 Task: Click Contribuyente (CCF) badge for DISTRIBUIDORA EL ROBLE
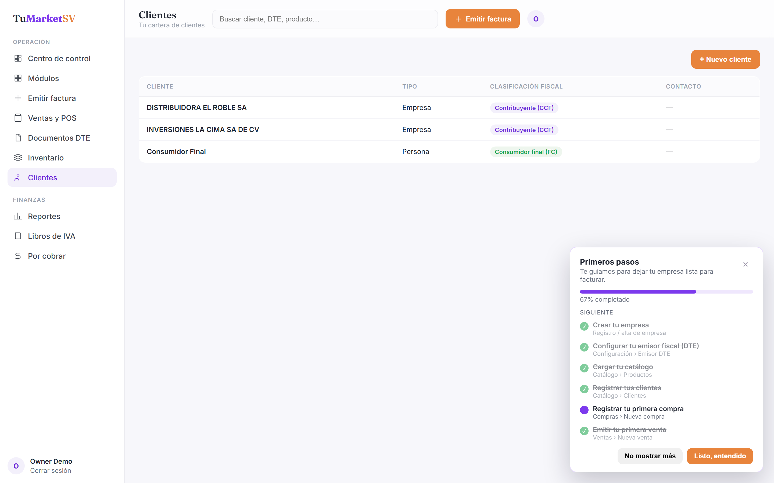[524, 108]
